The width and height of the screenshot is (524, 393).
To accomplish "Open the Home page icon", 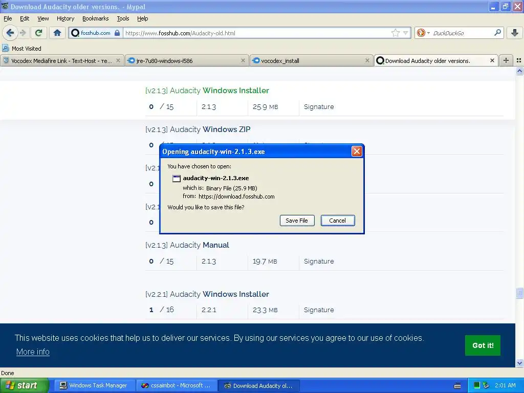I will coord(57,33).
